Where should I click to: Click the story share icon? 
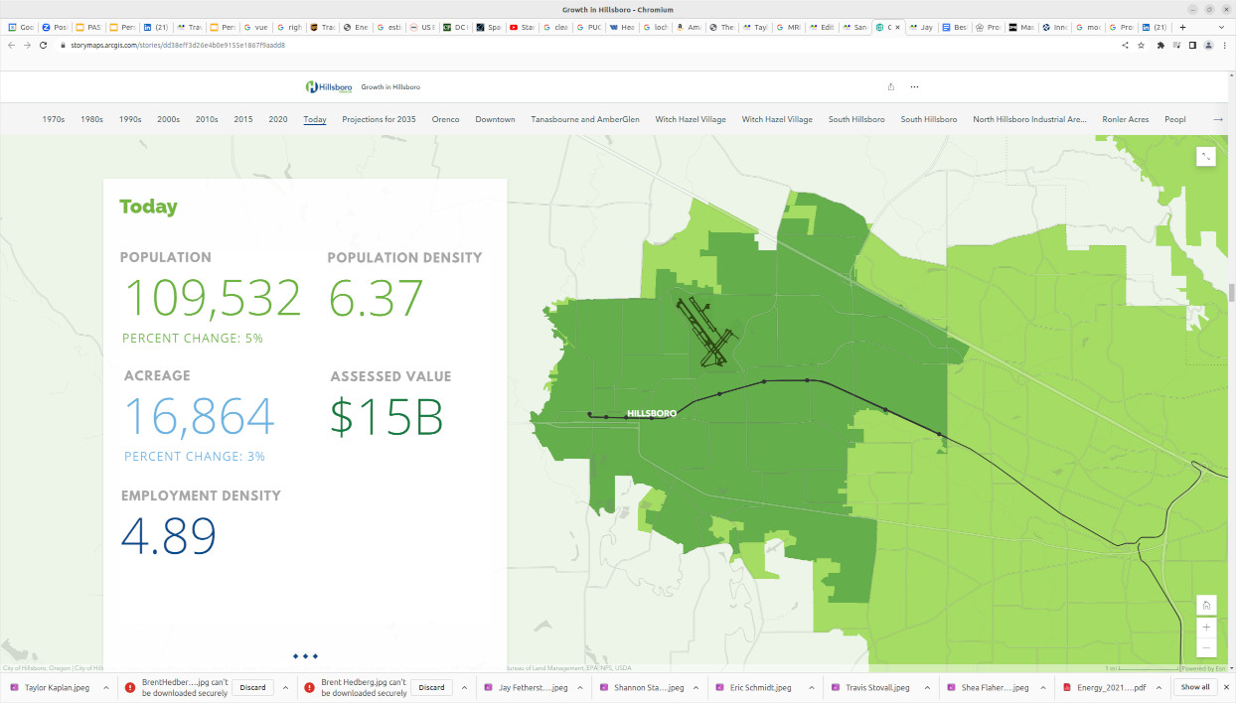[891, 86]
